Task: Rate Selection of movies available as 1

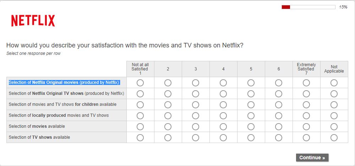Action: [140, 127]
